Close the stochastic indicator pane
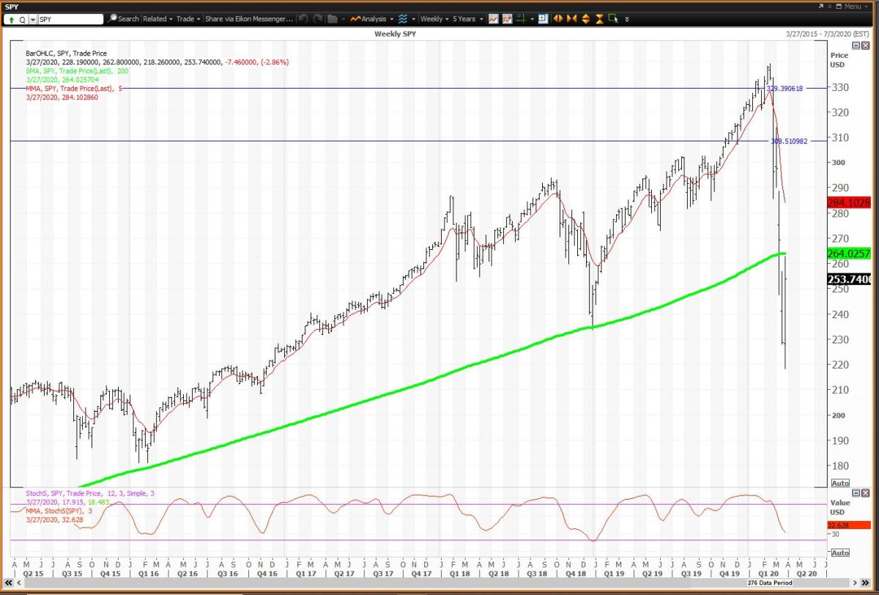Image resolution: width=879 pixels, height=595 pixels. pos(866,493)
